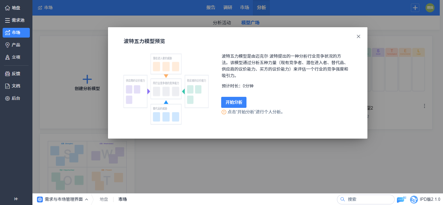Click the 预计时长：0分钟 text

coord(238,86)
